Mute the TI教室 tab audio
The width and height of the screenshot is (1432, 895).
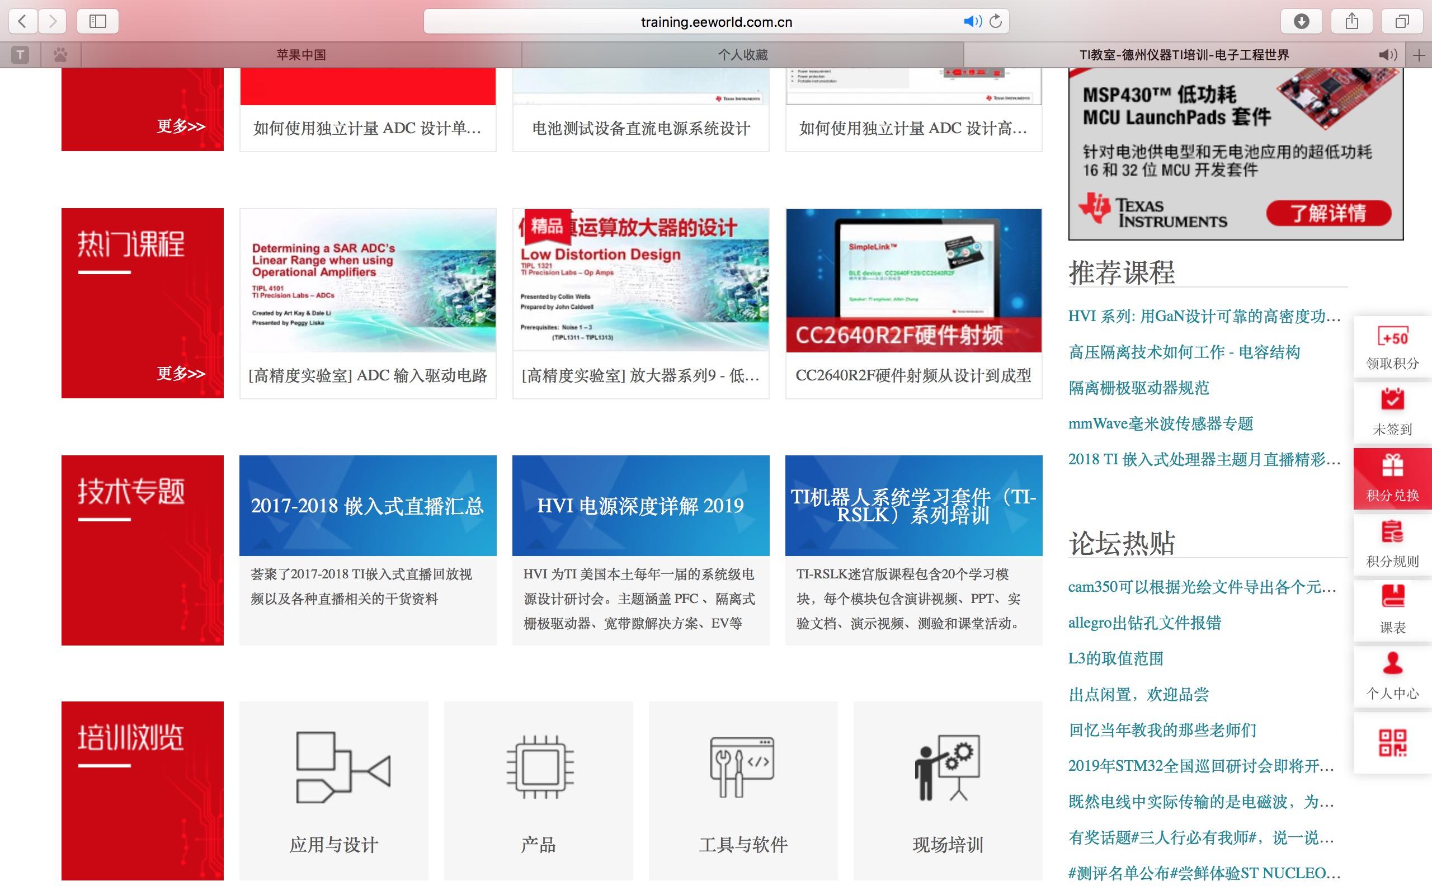[x=1388, y=55]
